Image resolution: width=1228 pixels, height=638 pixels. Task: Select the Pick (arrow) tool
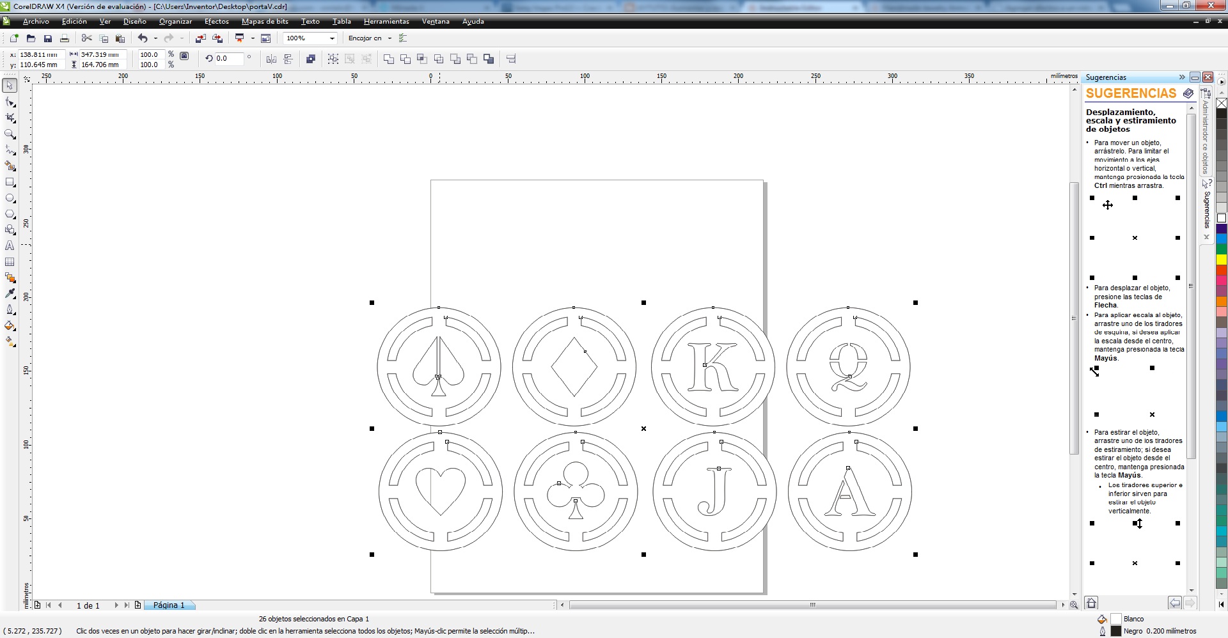[x=10, y=86]
